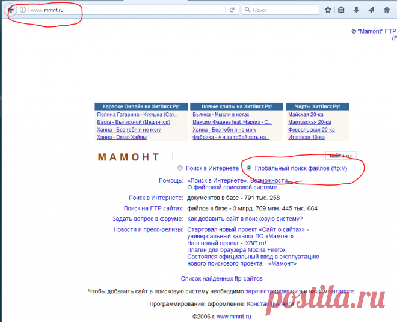Click зарегистрироваться link

[x=274, y=291]
